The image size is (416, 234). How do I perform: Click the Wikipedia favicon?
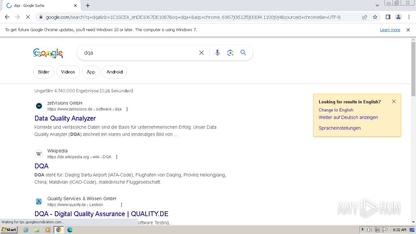[39, 154]
